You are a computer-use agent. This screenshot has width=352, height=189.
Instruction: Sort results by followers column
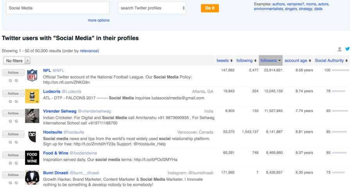click(271, 61)
